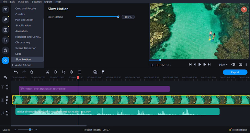Open the Import media sidebar icon
This screenshot has width=250, height=133.
coord(5,10)
